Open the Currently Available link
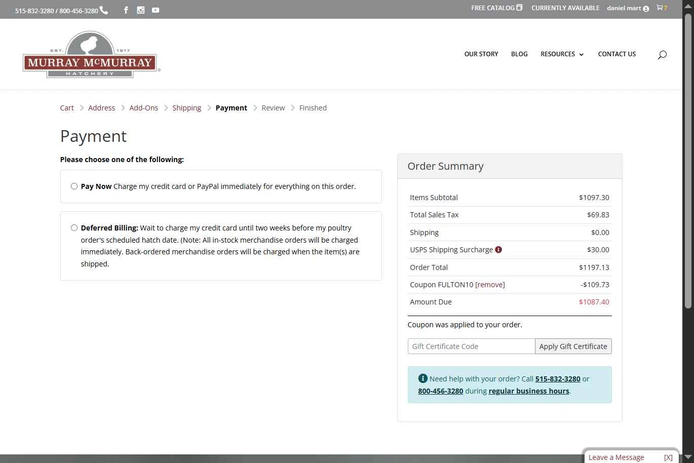This screenshot has width=694, height=463. click(565, 8)
